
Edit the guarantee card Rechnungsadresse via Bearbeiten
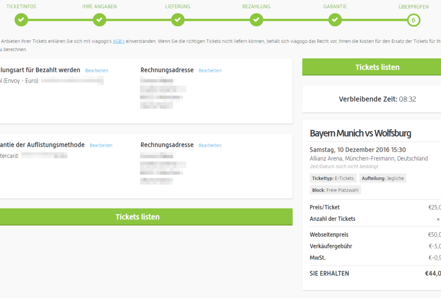210,145
